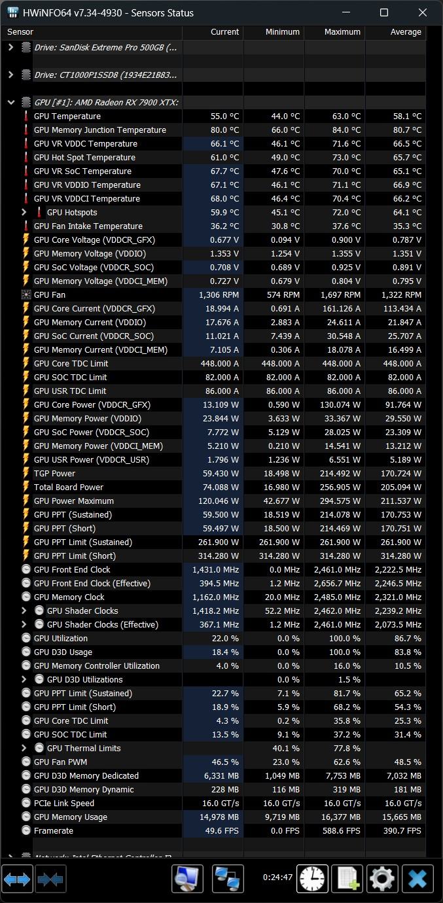Screen dimensions: 443x903
Task: Select the GPU Memory Clock row
Action: [x=213, y=597]
